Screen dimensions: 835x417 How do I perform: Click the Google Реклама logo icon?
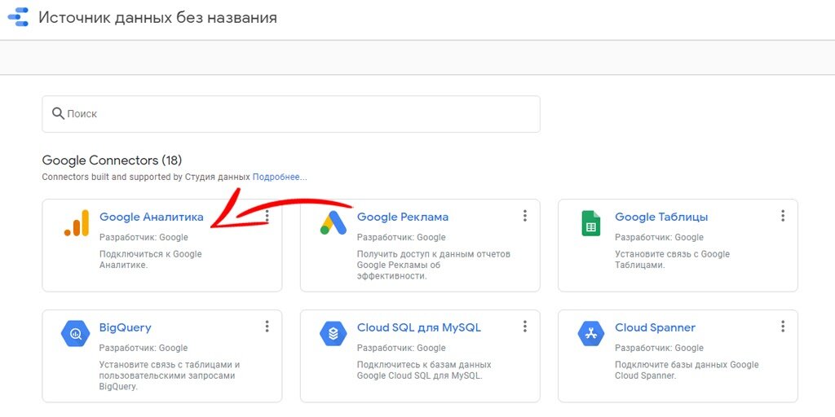(x=334, y=223)
